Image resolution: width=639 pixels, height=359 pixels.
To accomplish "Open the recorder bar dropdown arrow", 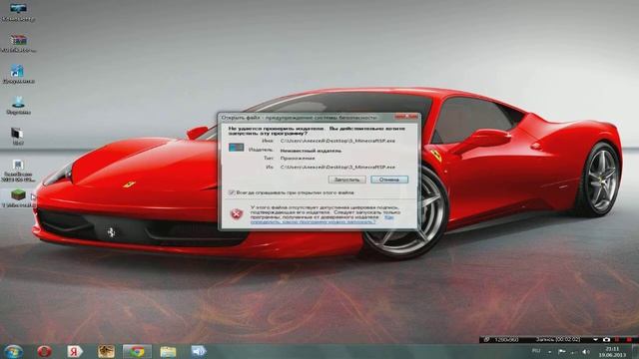I will 595,339.
